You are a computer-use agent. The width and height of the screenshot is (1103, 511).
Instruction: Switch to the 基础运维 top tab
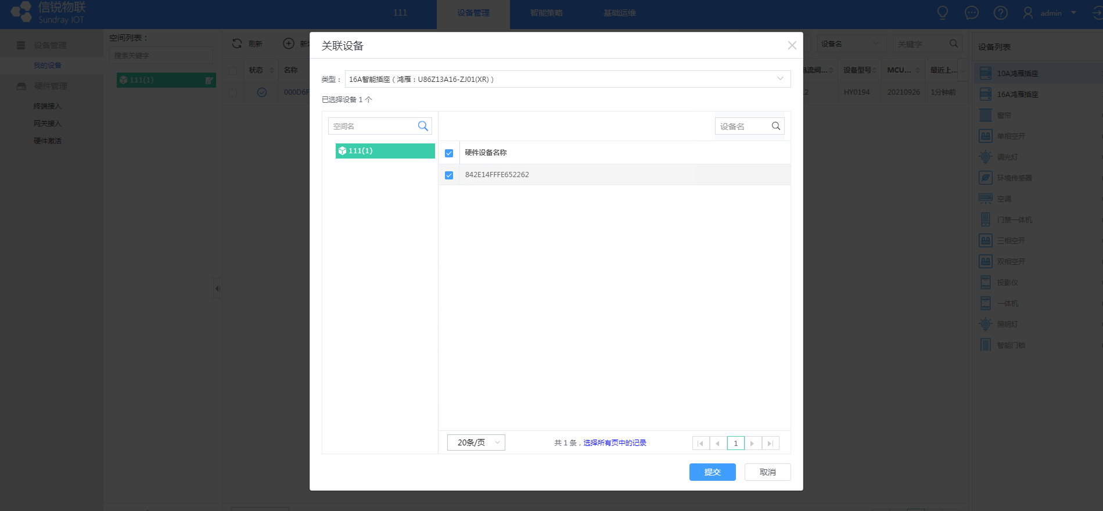pyautogui.click(x=620, y=13)
